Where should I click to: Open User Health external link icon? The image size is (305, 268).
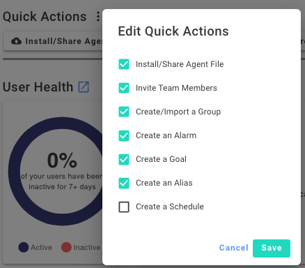point(84,87)
